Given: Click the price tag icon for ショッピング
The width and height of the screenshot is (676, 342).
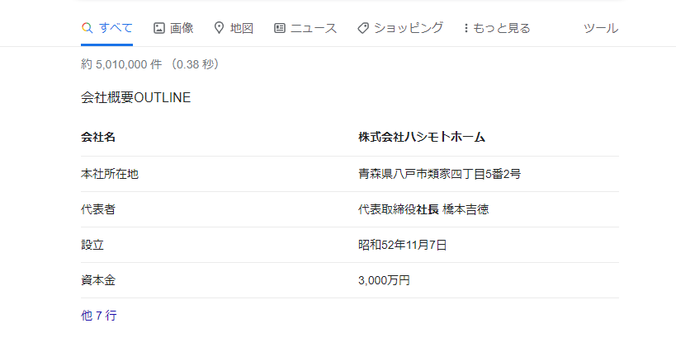Looking at the screenshot, I should click(363, 28).
